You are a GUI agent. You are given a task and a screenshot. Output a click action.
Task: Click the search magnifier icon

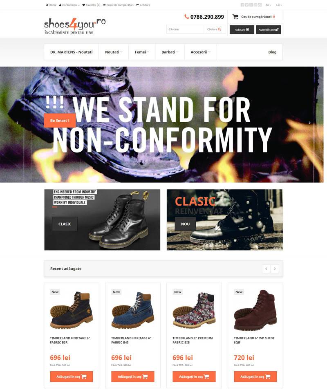219,29
